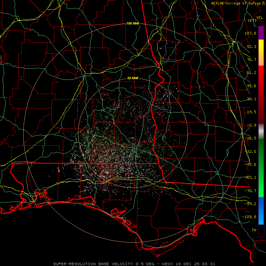Click the -78.7 velocity scale value
This screenshot has height=266, width=266.
250,191
